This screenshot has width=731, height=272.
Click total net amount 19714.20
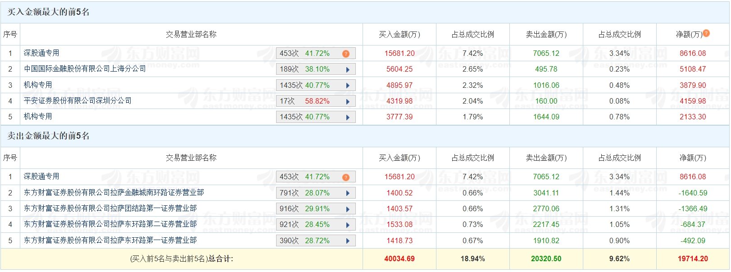[x=693, y=259]
